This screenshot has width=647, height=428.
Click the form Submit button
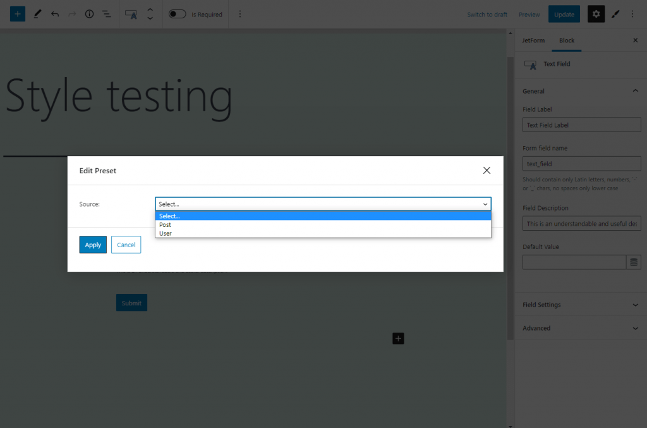click(131, 303)
